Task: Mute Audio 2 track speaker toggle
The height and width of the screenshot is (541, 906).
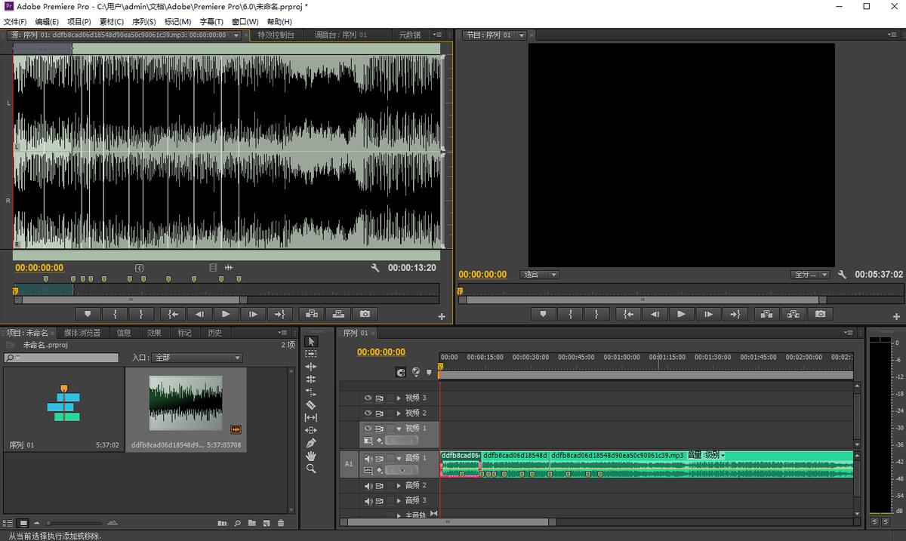Action: pos(368,485)
